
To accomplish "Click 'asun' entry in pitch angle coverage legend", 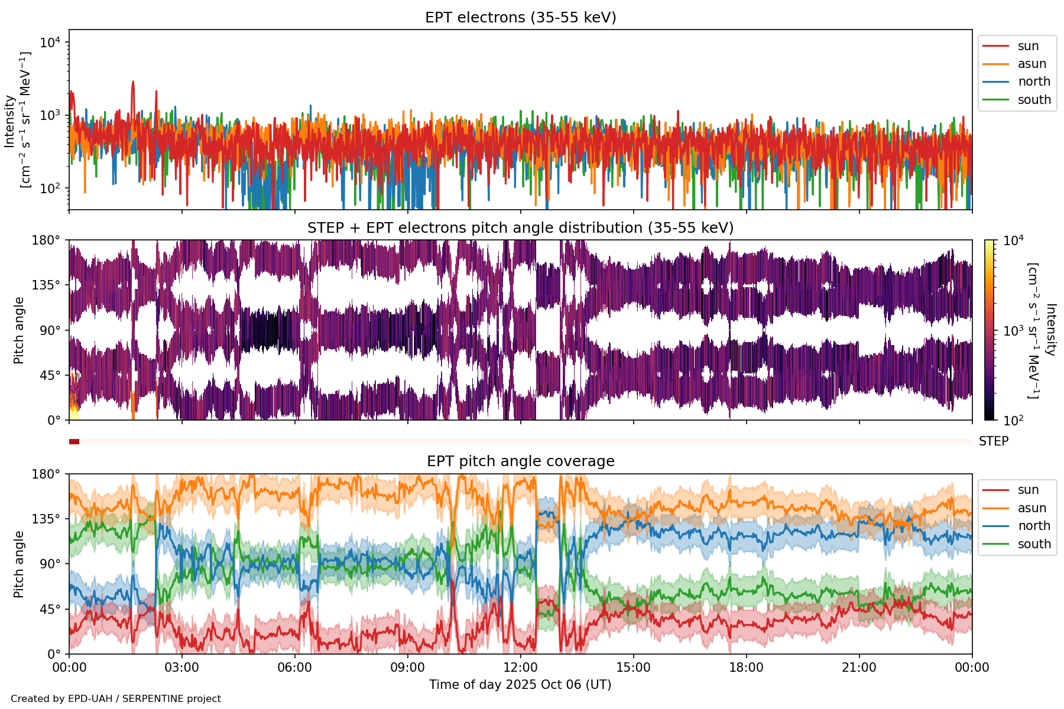I will click(x=1031, y=508).
